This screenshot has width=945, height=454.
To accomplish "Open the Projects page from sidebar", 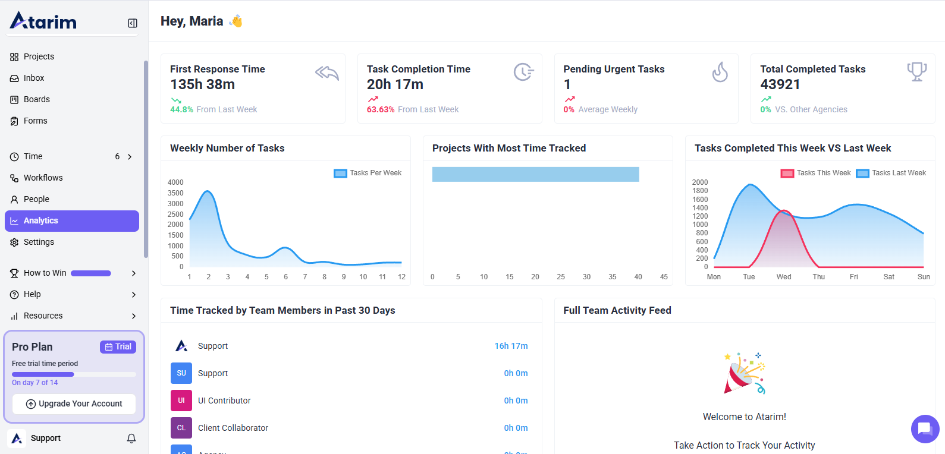I will tap(39, 56).
